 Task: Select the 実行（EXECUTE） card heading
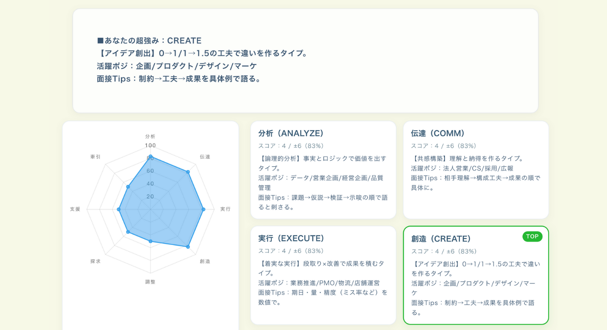(x=291, y=238)
